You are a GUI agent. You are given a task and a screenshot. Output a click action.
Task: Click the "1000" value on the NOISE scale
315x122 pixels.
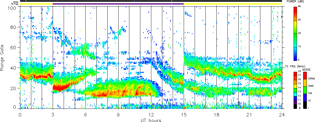(x=310, y=86)
